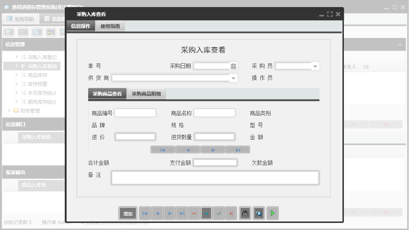Open the print dialog from the bottom toolbar
409x230 pixels.
coord(245,213)
